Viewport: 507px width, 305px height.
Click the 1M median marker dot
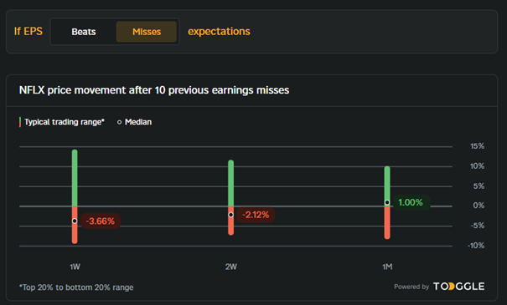pos(387,202)
